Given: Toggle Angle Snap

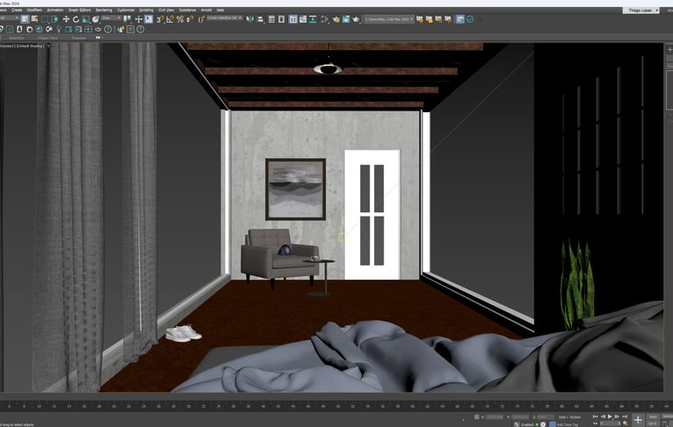Looking at the screenshot, I should pyautogui.click(x=170, y=19).
